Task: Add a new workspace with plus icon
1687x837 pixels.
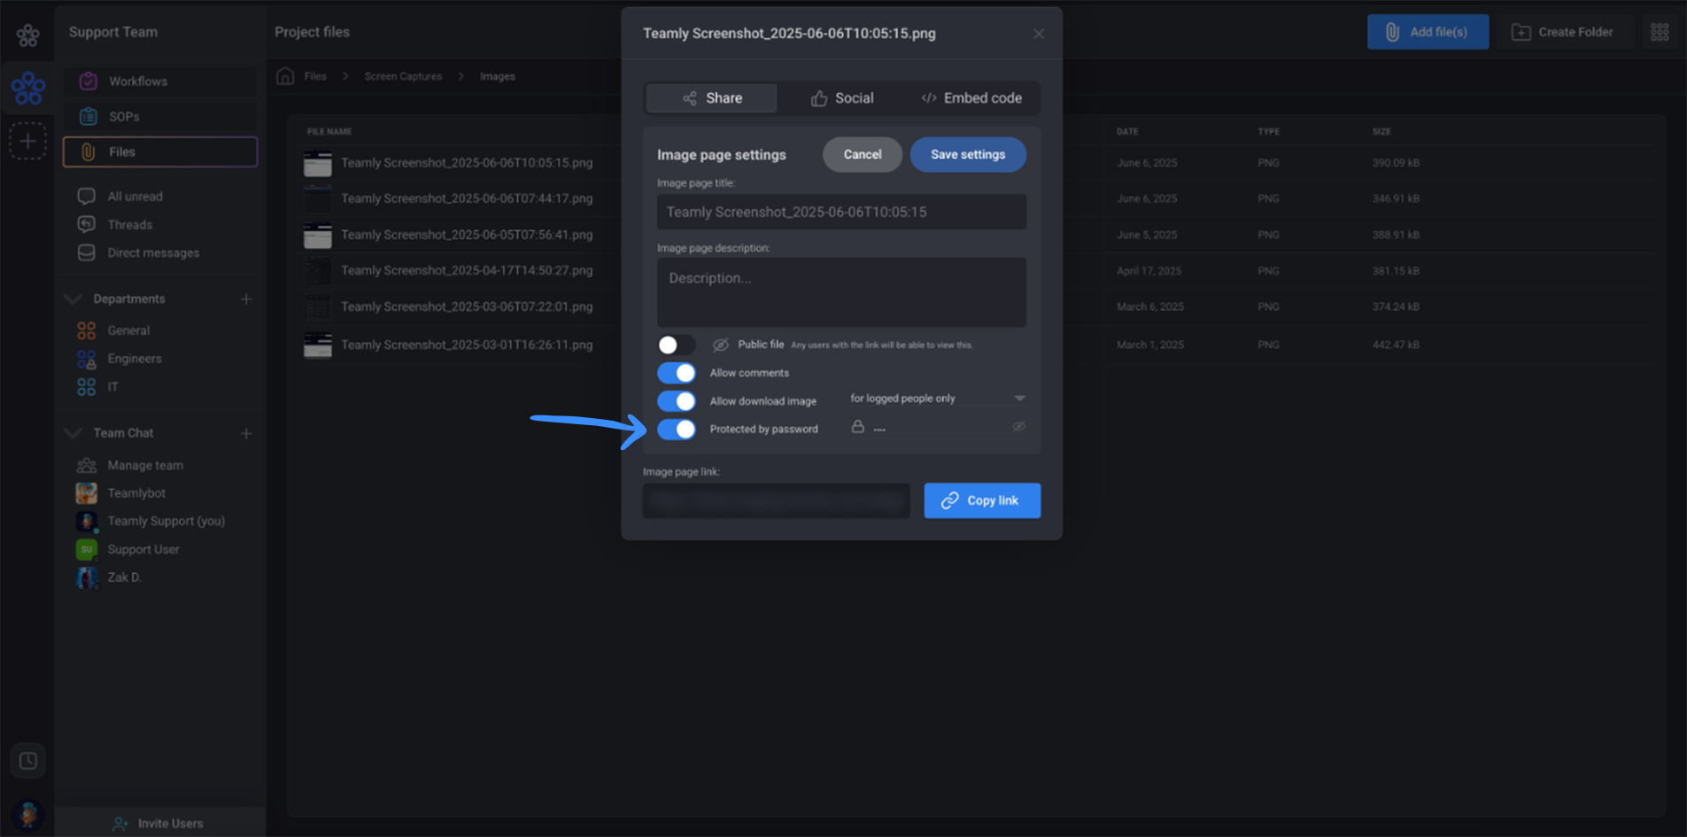Action: pyautogui.click(x=28, y=141)
